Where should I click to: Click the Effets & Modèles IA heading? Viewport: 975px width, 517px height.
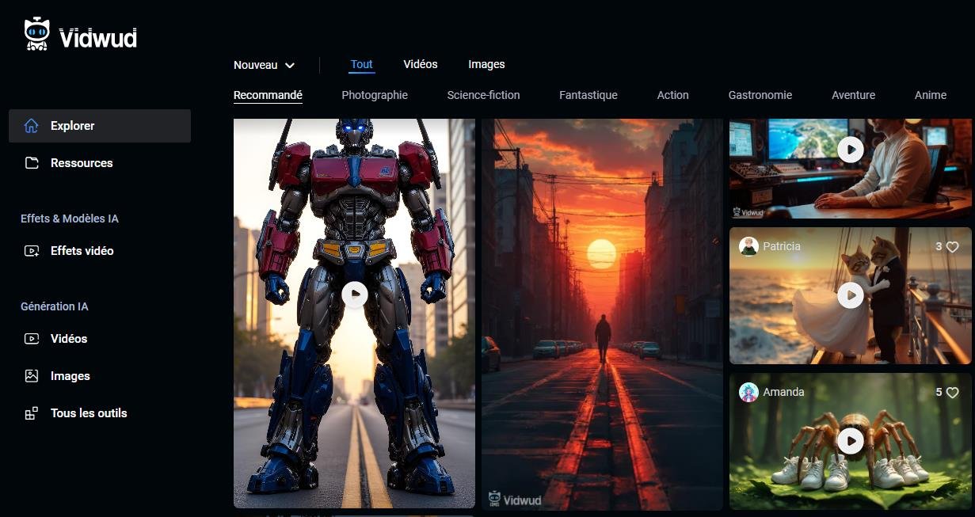tap(70, 219)
